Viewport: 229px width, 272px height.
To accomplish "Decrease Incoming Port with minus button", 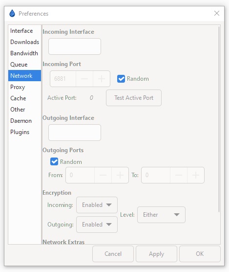I will coord(84,79).
